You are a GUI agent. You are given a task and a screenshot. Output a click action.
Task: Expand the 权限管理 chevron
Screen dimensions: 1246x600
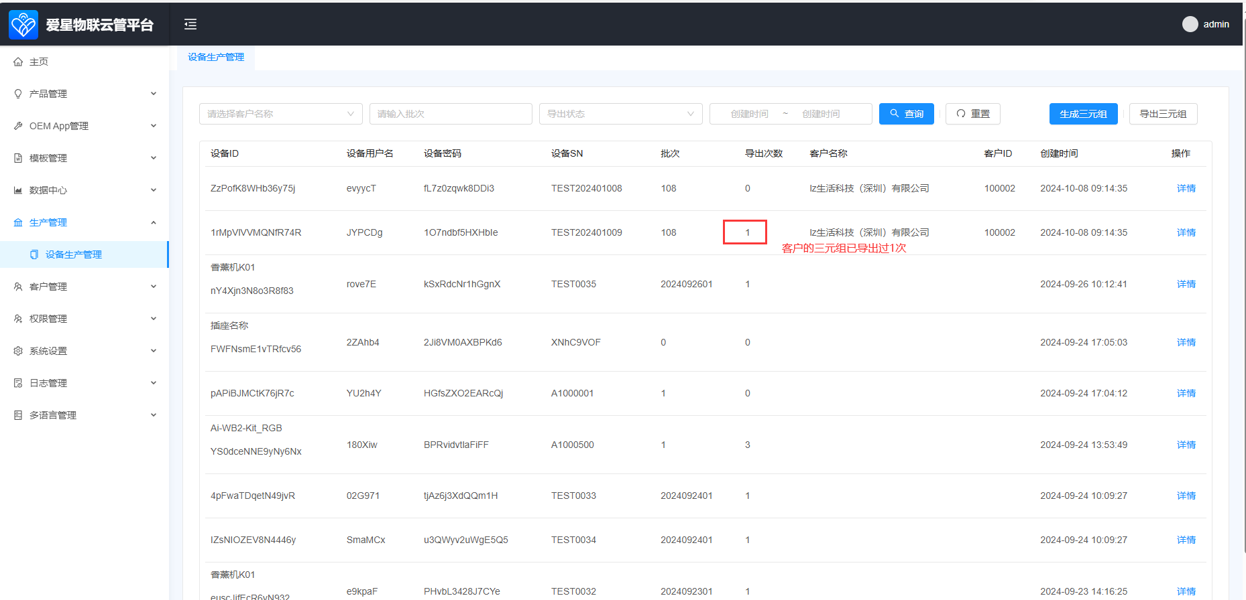(x=154, y=319)
